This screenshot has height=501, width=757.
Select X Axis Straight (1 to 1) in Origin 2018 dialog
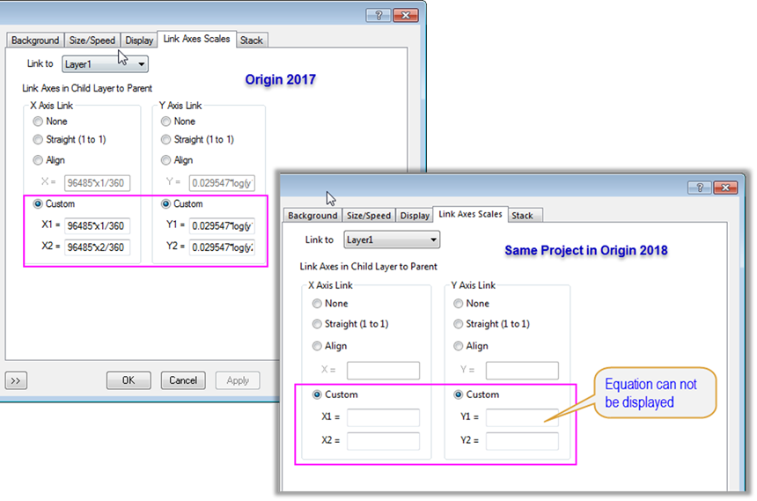(x=317, y=324)
